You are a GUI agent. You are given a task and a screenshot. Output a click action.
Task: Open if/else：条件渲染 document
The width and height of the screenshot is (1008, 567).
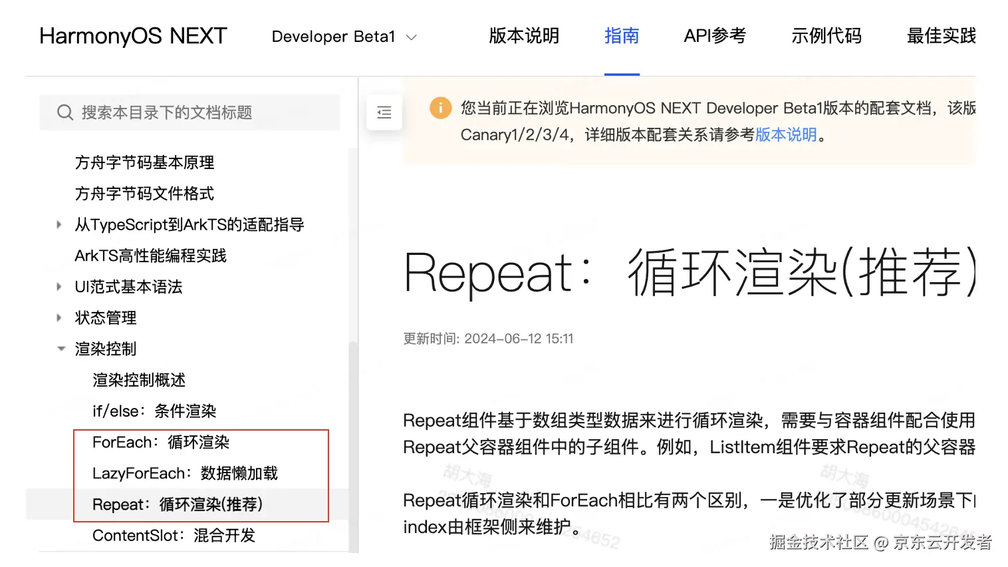tap(154, 411)
